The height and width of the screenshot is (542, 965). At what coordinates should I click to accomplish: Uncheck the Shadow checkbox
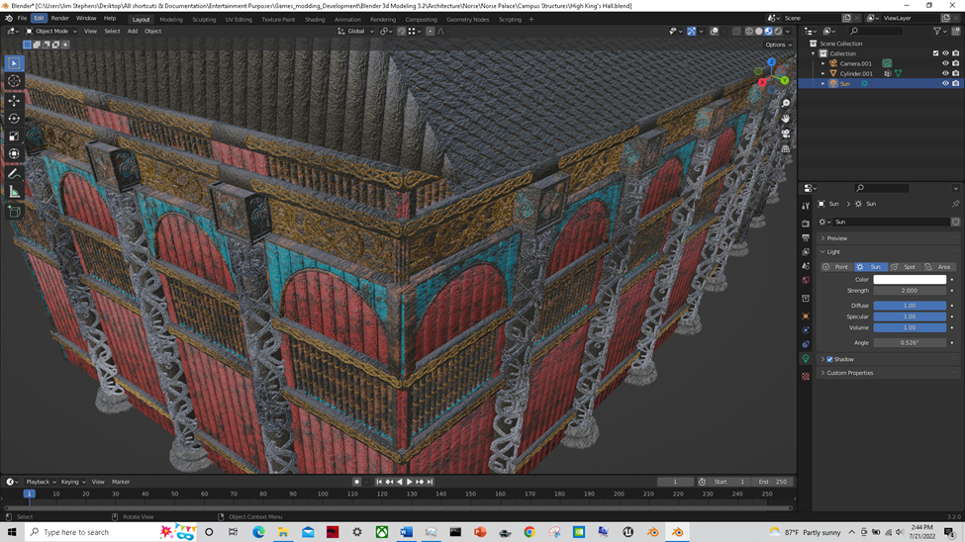[829, 359]
